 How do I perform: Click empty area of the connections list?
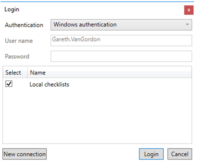pos(97,115)
